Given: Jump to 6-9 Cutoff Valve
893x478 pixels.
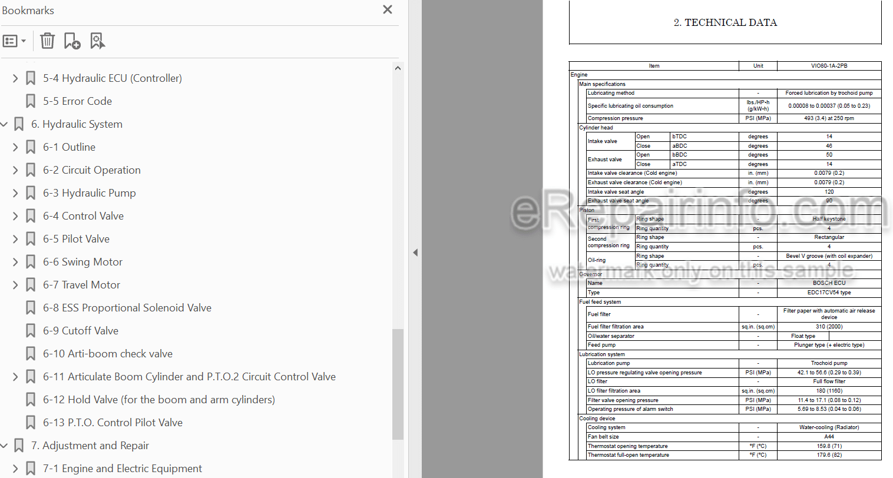Looking at the screenshot, I should click(81, 331).
